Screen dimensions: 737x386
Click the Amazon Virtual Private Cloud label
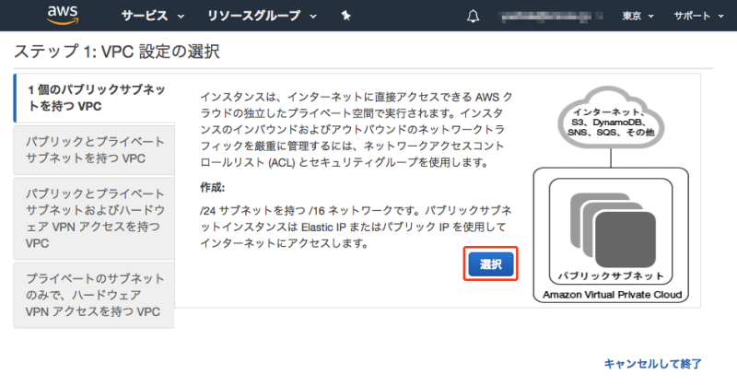[x=612, y=295]
